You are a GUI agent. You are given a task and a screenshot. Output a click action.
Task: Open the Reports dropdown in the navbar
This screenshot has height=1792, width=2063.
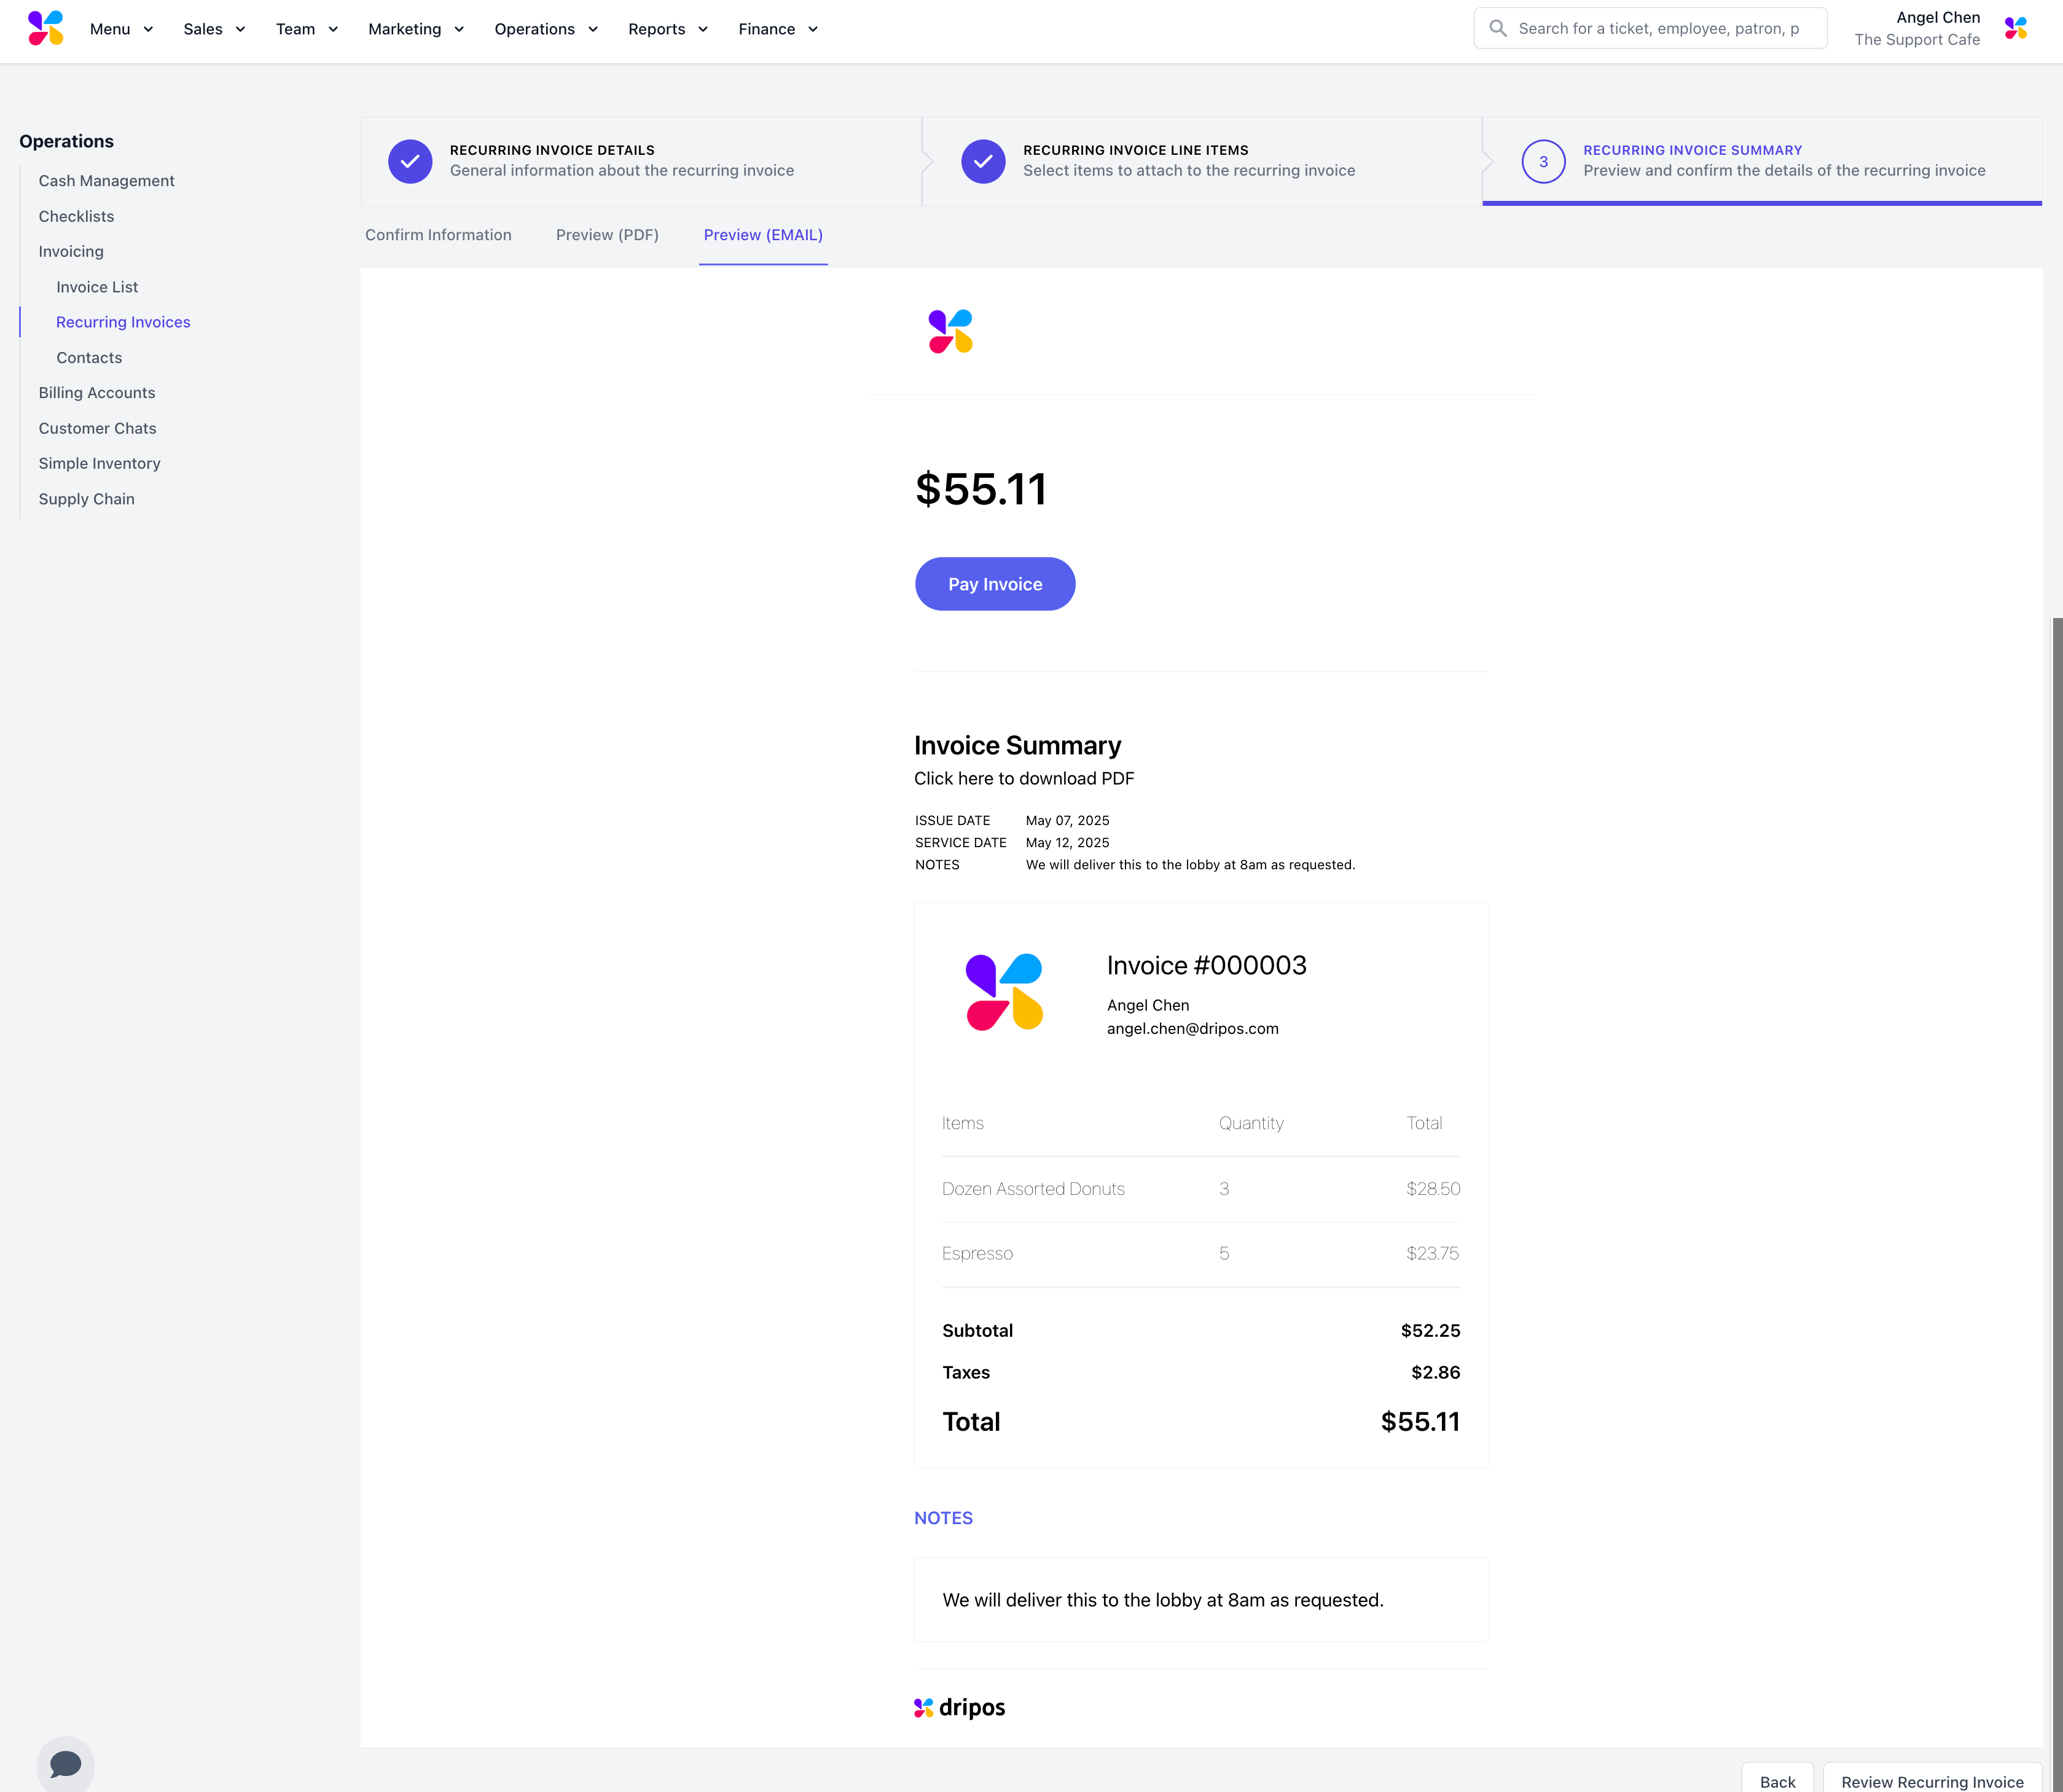click(668, 29)
